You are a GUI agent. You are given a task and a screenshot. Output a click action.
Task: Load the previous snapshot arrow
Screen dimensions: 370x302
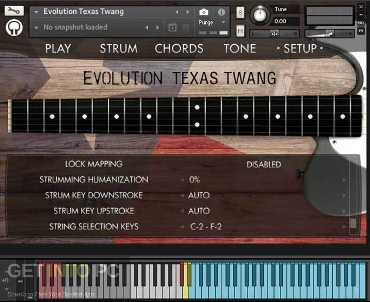(x=147, y=28)
